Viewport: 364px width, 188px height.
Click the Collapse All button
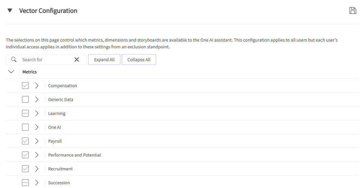click(139, 60)
